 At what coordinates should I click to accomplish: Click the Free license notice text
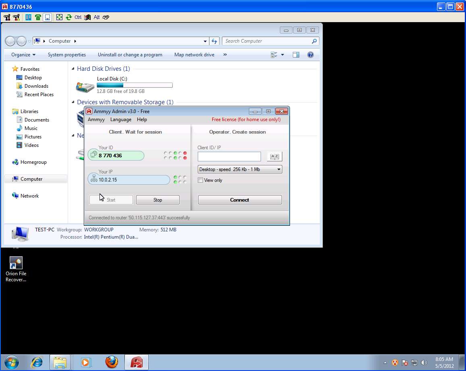click(x=246, y=120)
